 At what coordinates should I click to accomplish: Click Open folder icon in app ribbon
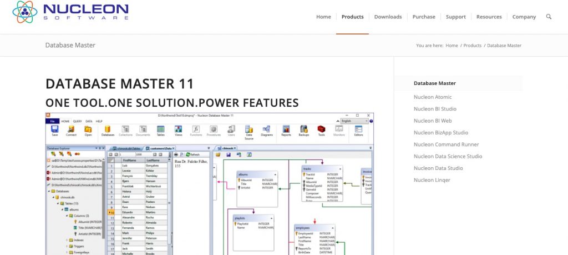88,131
